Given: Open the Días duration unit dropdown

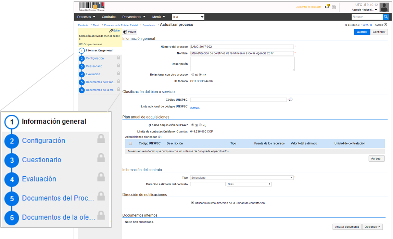Looking at the screenshot, I should tap(249, 184).
